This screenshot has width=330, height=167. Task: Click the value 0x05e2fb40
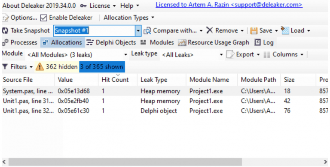coord(73,101)
